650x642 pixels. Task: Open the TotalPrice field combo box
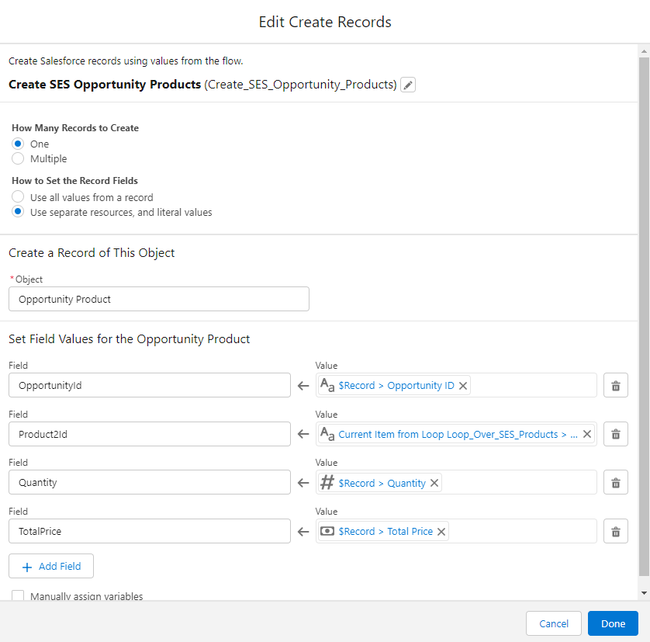[150, 531]
